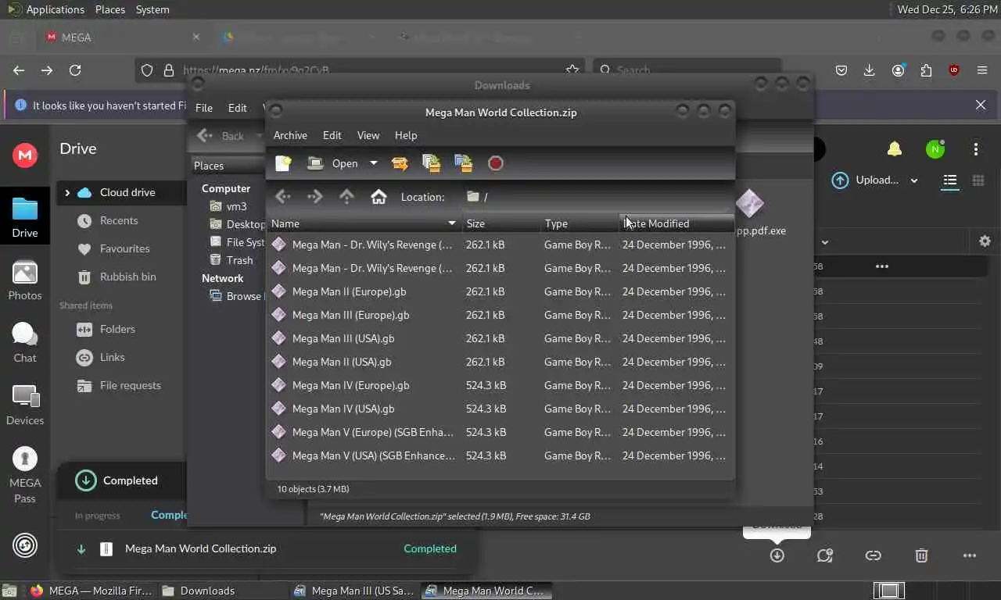Click MEGA download icon in bottom bar
Viewport: 1001px width, 600px height.
[x=777, y=555]
